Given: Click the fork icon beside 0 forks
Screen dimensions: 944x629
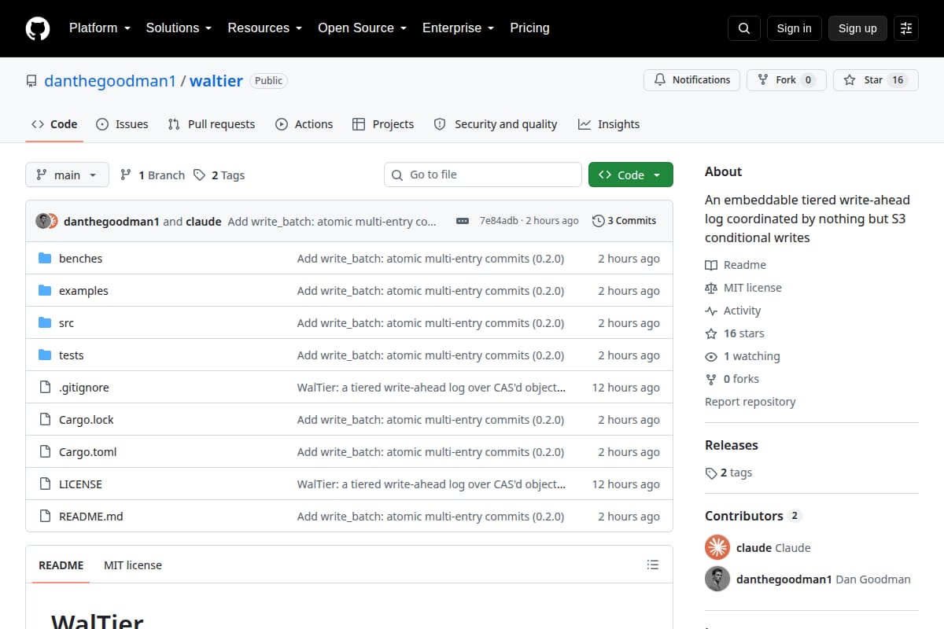Looking at the screenshot, I should point(711,380).
